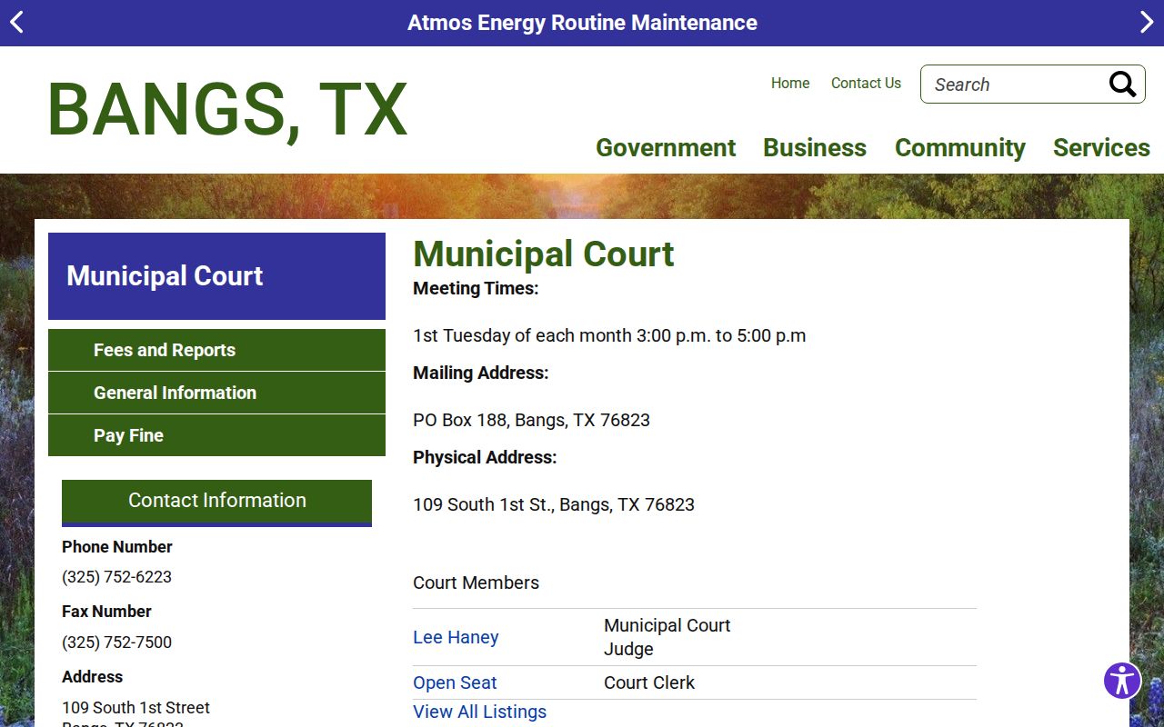The image size is (1164, 727).
Task: Click fax number (325) 752-7500
Action: coord(116,642)
